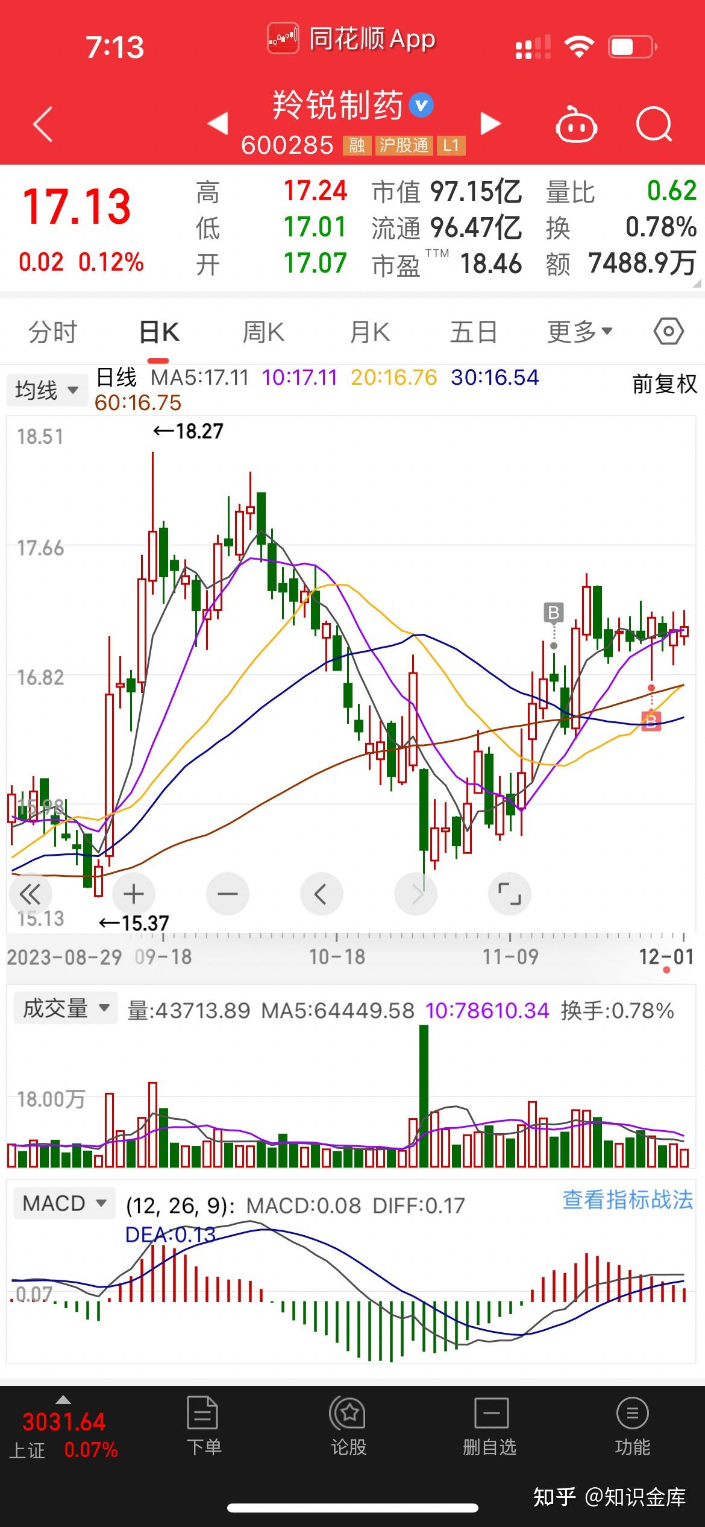Expand the 均线 indicator dropdown
705x1527 pixels.
coord(46,390)
